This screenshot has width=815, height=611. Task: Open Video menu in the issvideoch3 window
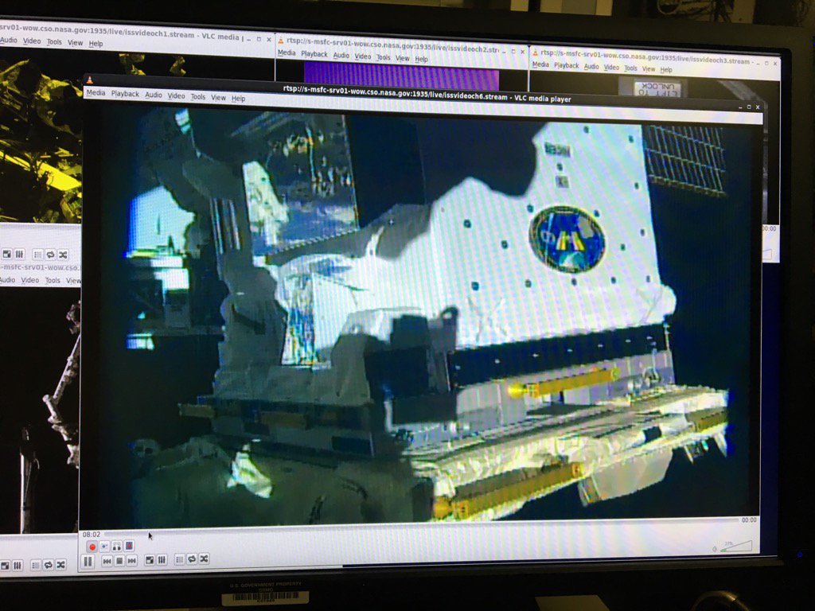[x=611, y=67]
